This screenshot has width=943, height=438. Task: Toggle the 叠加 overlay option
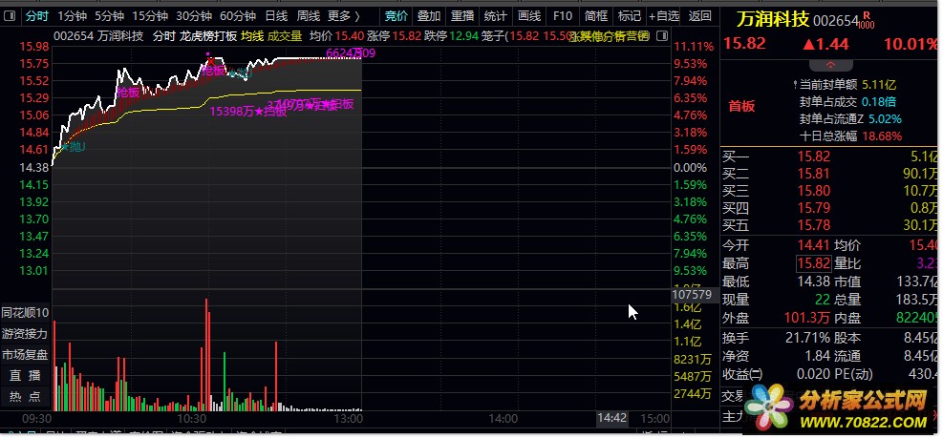click(x=429, y=16)
